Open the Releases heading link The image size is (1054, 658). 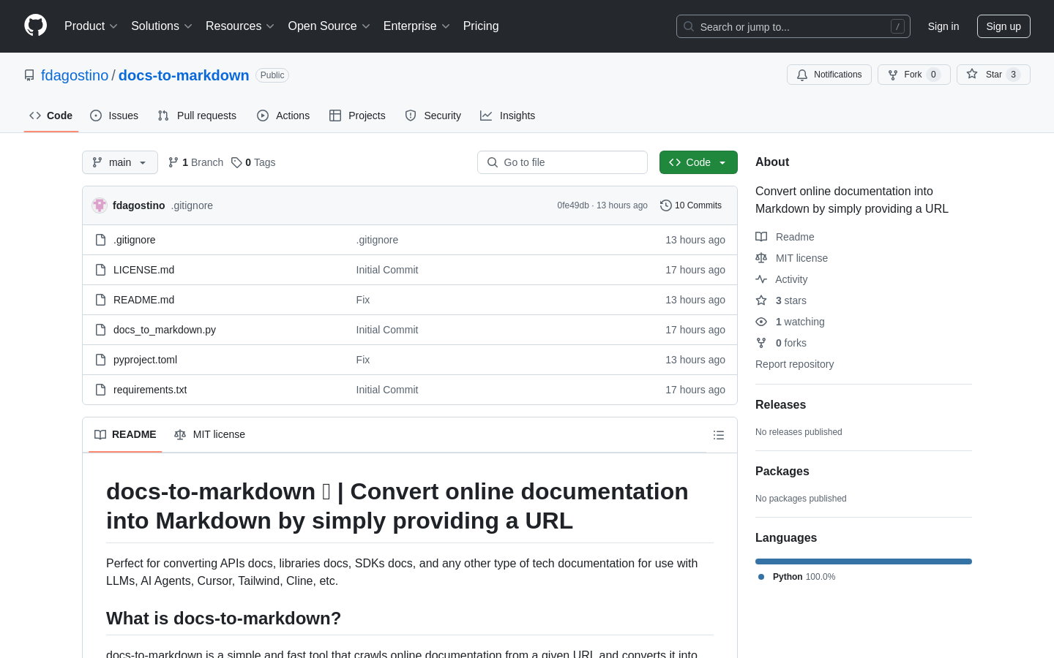780,405
